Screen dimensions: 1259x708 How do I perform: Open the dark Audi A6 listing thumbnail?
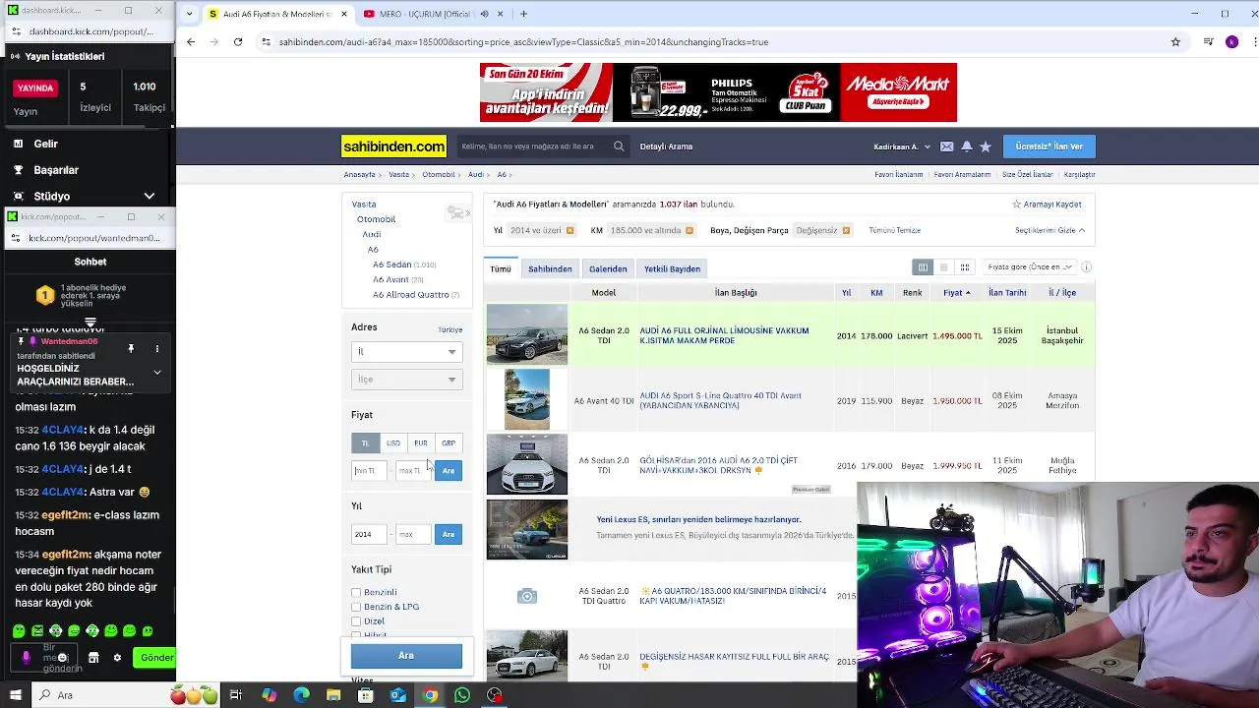(527, 335)
